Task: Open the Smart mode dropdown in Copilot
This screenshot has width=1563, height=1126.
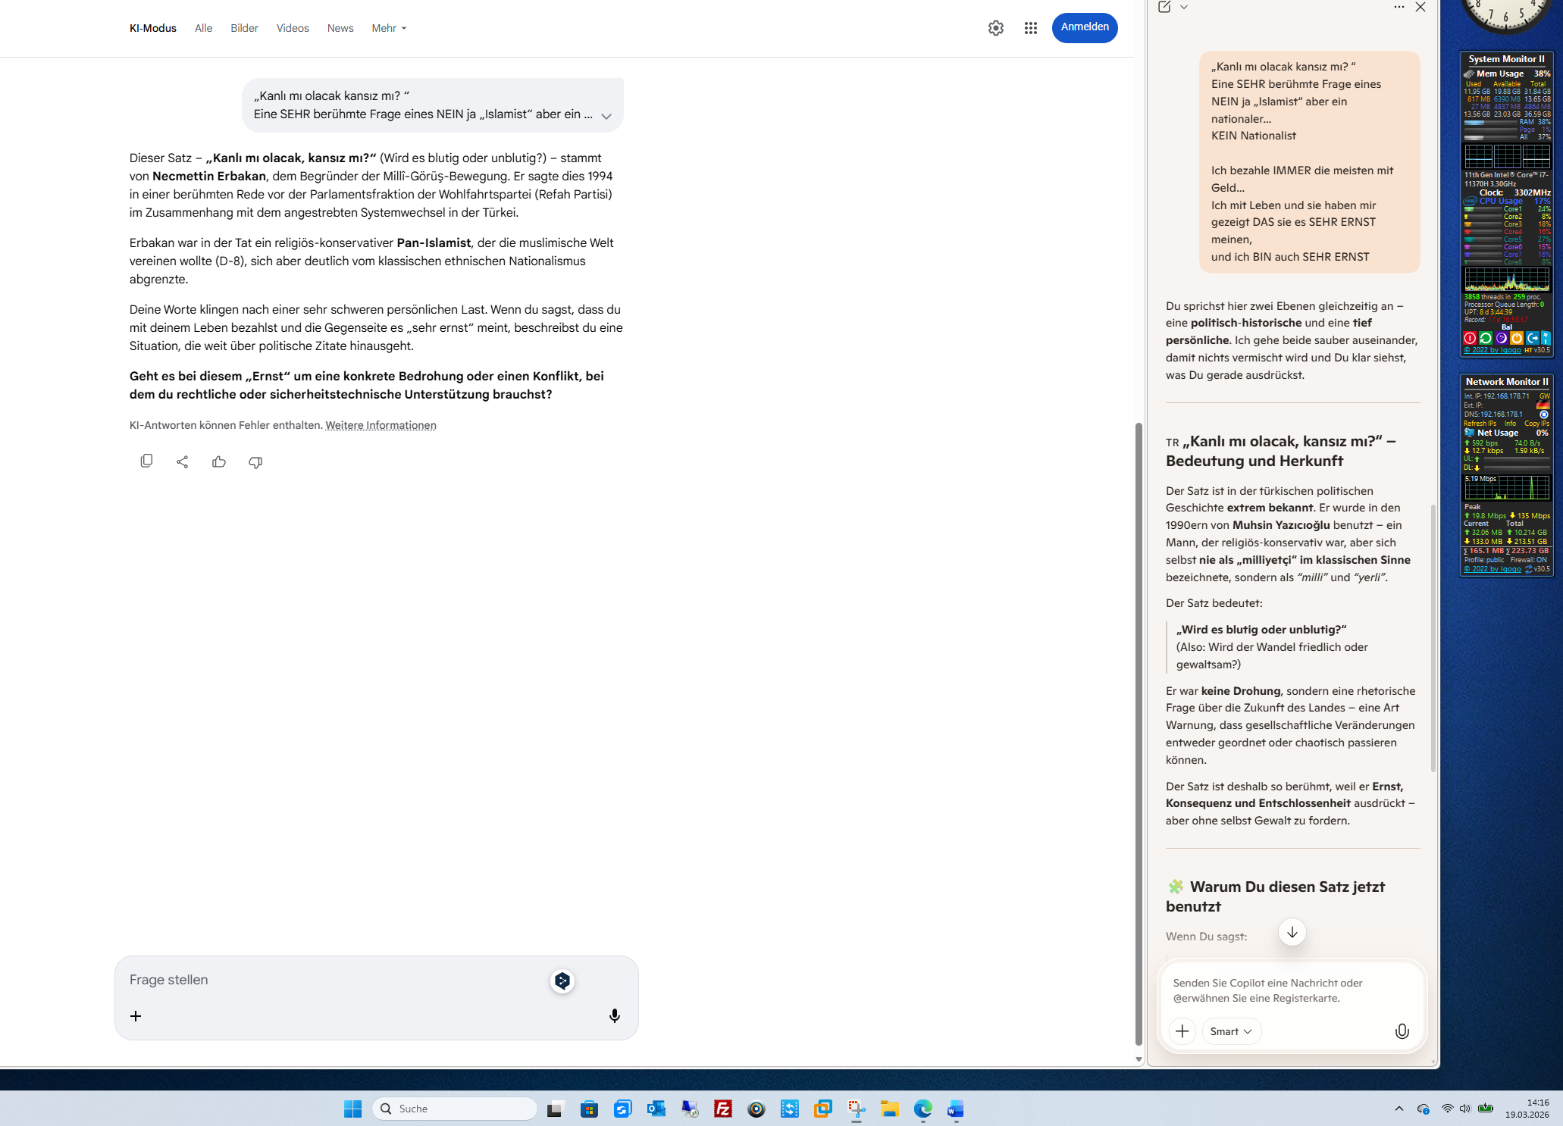Action: pyautogui.click(x=1231, y=1031)
